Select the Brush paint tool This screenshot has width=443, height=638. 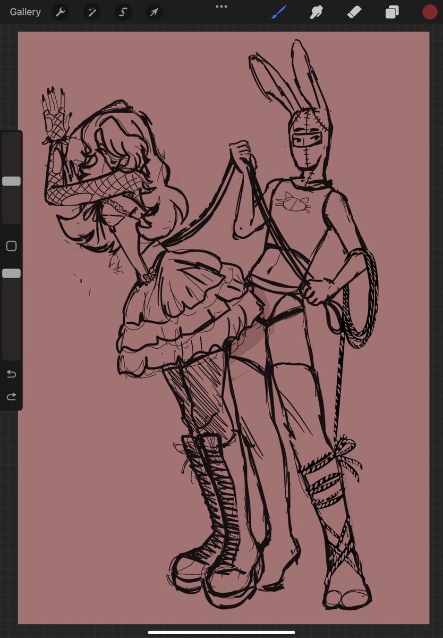[x=279, y=12]
